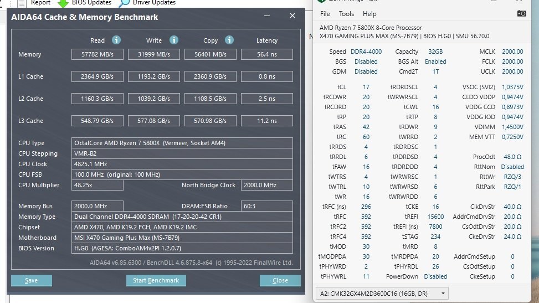Click RttPark value RZQ/1
Screen dimensions: 539x303
tap(512, 187)
